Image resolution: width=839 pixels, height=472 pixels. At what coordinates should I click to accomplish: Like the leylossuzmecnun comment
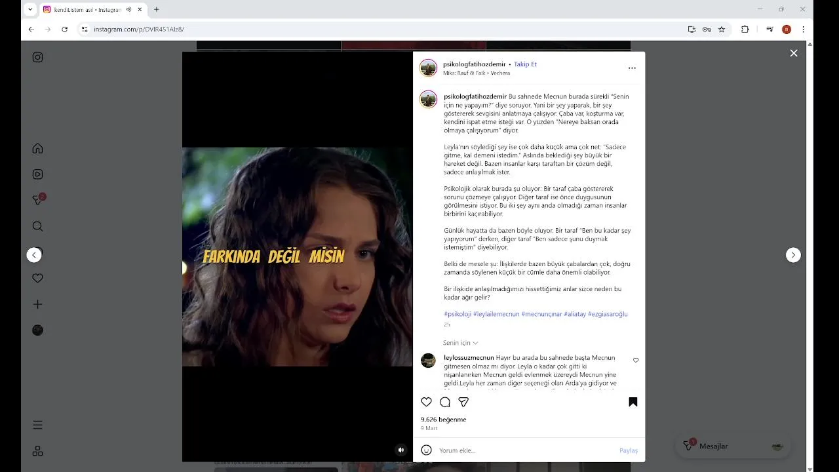(x=636, y=361)
